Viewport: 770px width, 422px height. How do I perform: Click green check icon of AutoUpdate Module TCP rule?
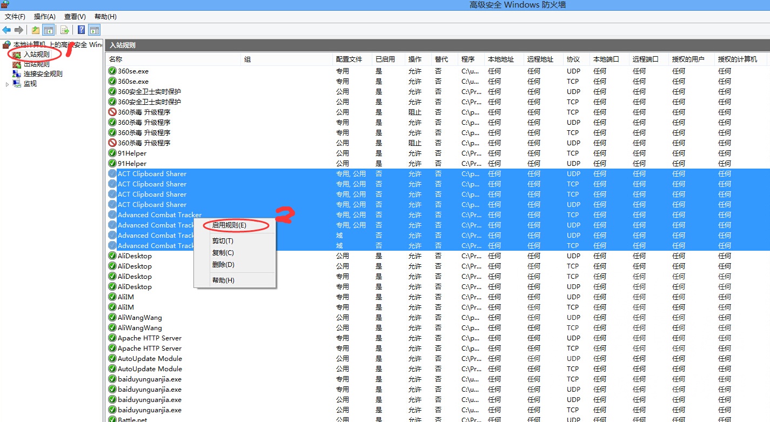coord(112,369)
